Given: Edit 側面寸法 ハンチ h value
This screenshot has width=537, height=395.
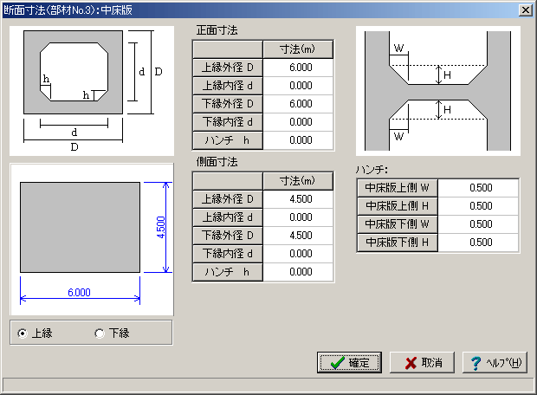Looking at the screenshot, I should click(298, 272).
